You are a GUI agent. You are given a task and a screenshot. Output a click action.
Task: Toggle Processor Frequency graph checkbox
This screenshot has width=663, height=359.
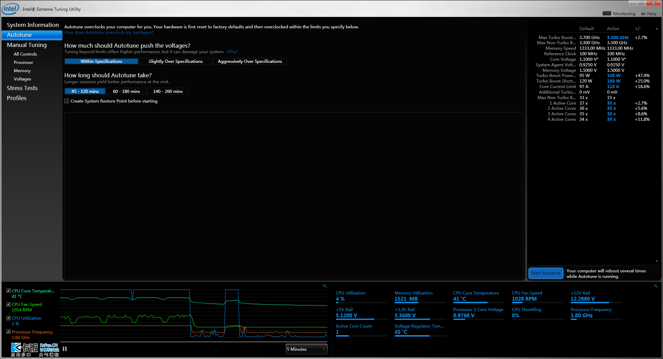(x=8, y=332)
